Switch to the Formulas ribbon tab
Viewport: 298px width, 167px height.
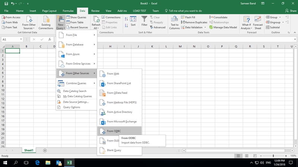tap(68, 11)
